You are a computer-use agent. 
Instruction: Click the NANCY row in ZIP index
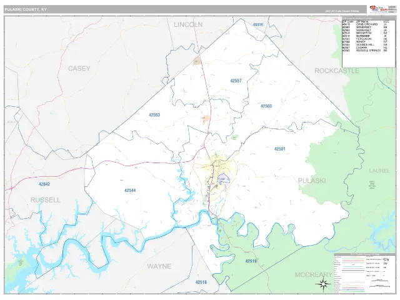366,42
